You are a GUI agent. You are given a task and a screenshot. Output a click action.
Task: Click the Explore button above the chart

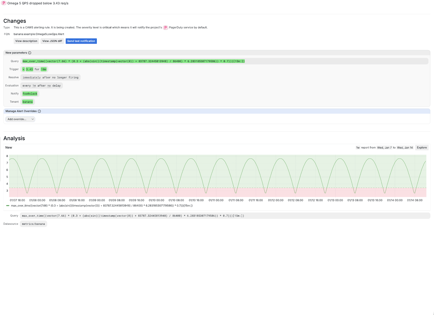coord(422,148)
